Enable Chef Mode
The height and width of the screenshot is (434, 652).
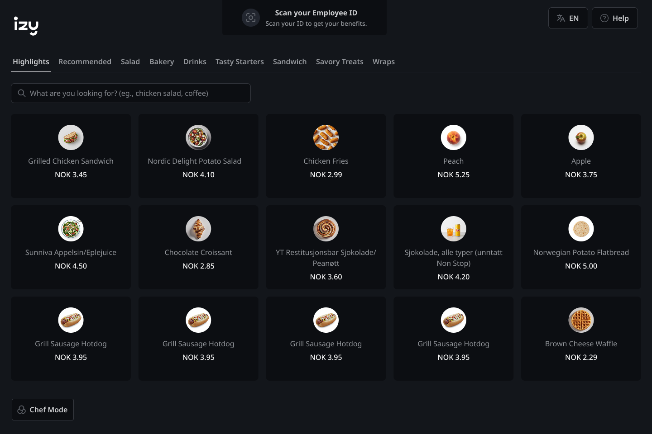point(43,410)
